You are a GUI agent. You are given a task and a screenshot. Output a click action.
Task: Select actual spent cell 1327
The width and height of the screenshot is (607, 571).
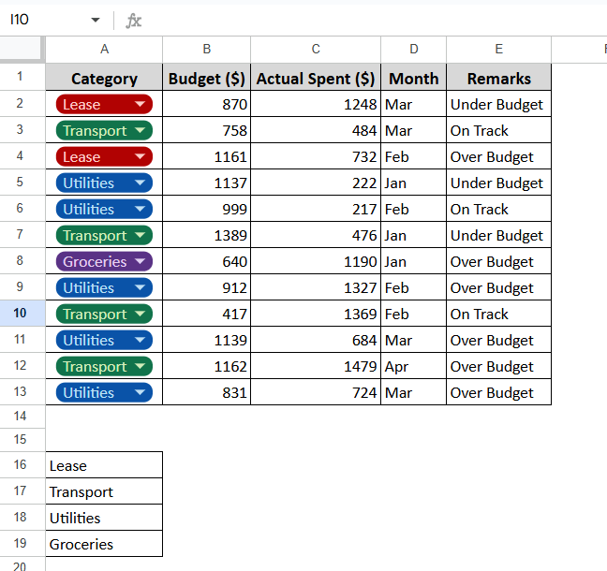click(316, 287)
